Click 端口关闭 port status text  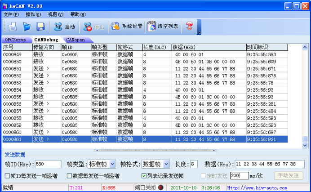[x=145, y=188]
